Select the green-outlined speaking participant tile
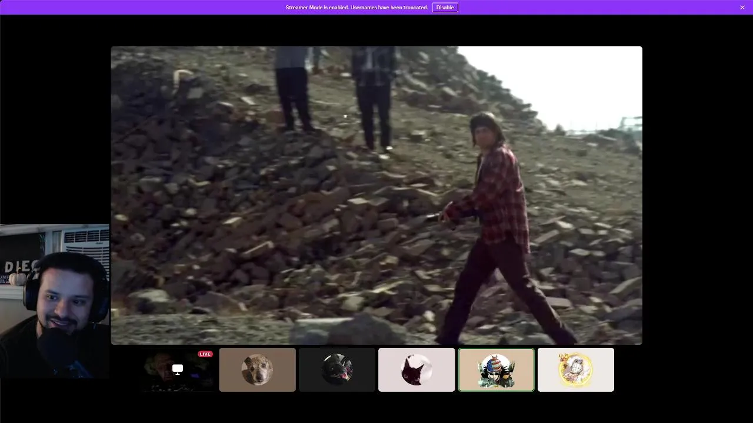The image size is (753, 423). tap(497, 370)
